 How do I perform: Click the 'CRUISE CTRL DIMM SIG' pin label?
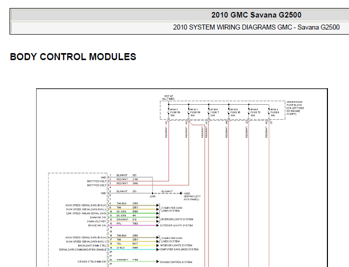(92, 261)
